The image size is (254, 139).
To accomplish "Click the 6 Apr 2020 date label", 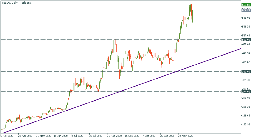I will pos(7,136).
